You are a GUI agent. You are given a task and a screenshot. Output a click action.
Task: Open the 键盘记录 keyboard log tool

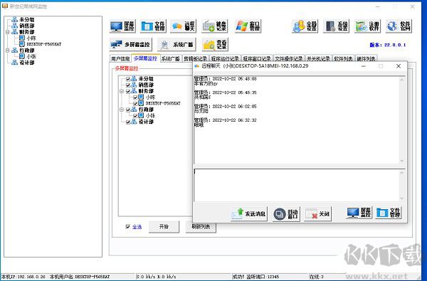pos(215,26)
